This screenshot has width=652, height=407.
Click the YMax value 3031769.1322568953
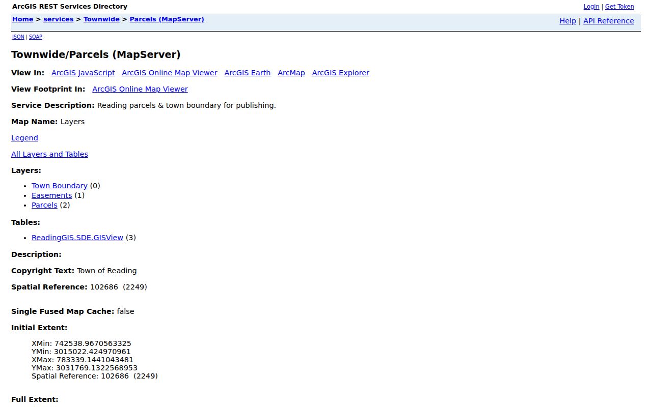[x=97, y=368]
